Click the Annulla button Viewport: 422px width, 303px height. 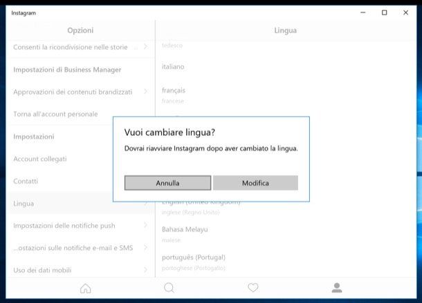click(167, 183)
